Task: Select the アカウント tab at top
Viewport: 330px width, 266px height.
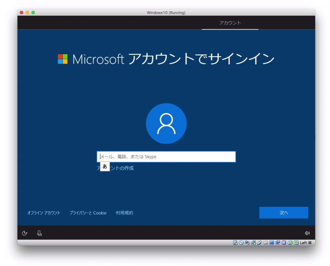Action: [230, 23]
